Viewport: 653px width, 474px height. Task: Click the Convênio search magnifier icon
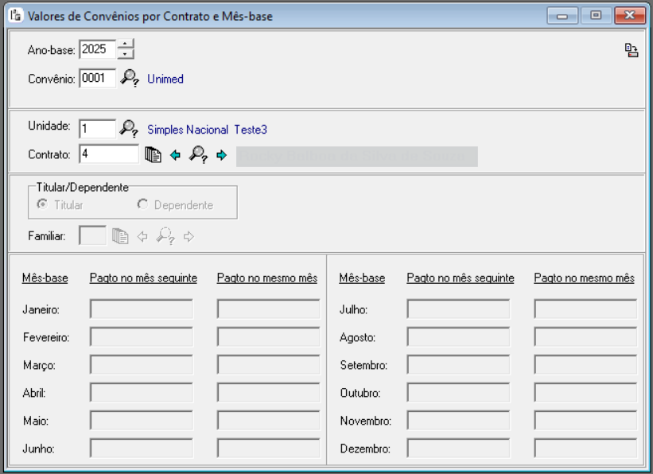[x=130, y=79]
